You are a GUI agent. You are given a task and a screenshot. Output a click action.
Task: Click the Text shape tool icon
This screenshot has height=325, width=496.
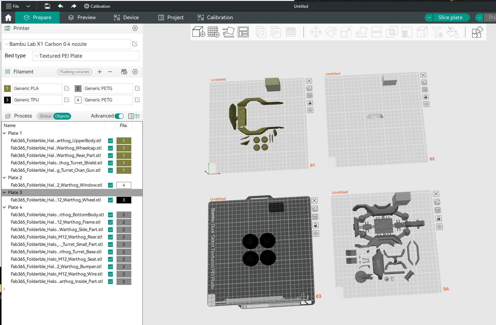click(437, 32)
